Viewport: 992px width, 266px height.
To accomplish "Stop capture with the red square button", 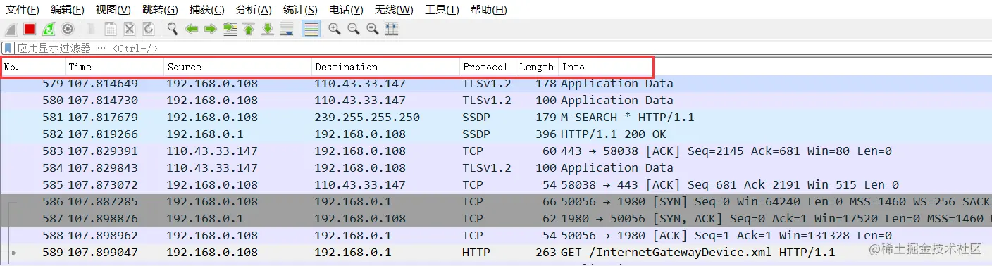I will tap(30, 29).
